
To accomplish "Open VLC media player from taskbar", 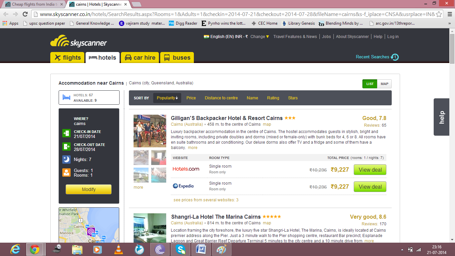I will (118, 249).
